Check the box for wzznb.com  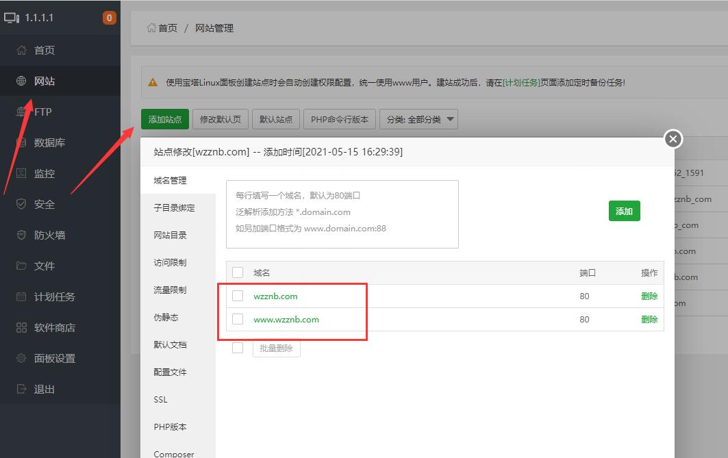pos(238,296)
